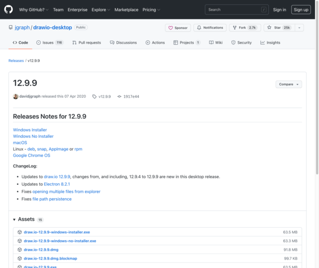319x268 pixels.
Task: Open the rpm link
Action: (x=78, y=149)
